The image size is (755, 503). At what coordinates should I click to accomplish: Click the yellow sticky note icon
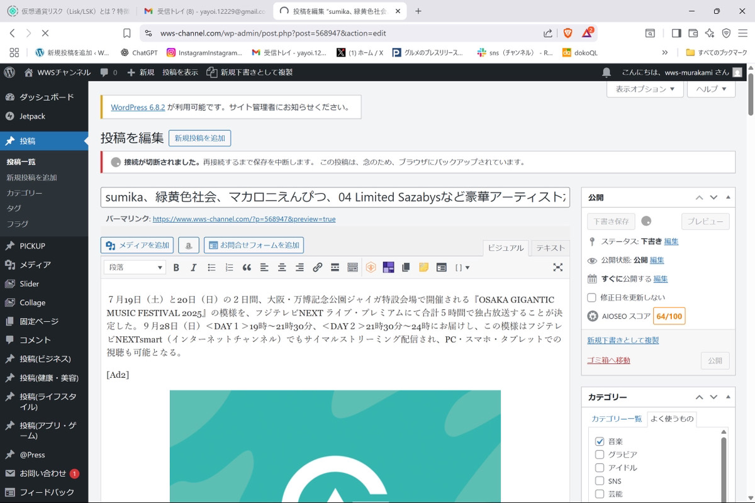pyautogui.click(x=423, y=267)
